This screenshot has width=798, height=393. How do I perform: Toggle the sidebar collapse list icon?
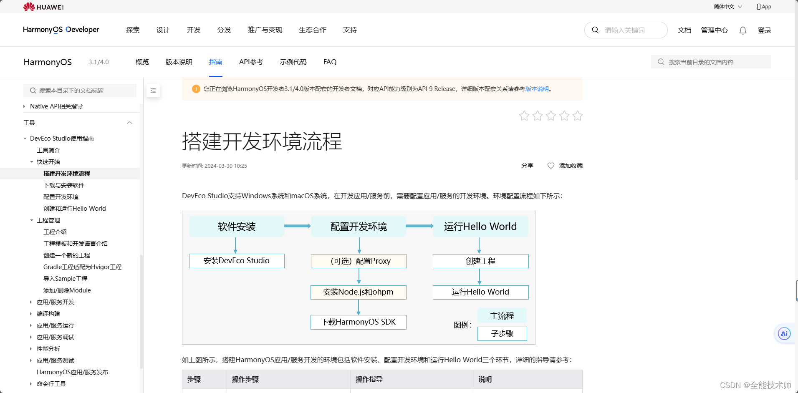click(153, 91)
